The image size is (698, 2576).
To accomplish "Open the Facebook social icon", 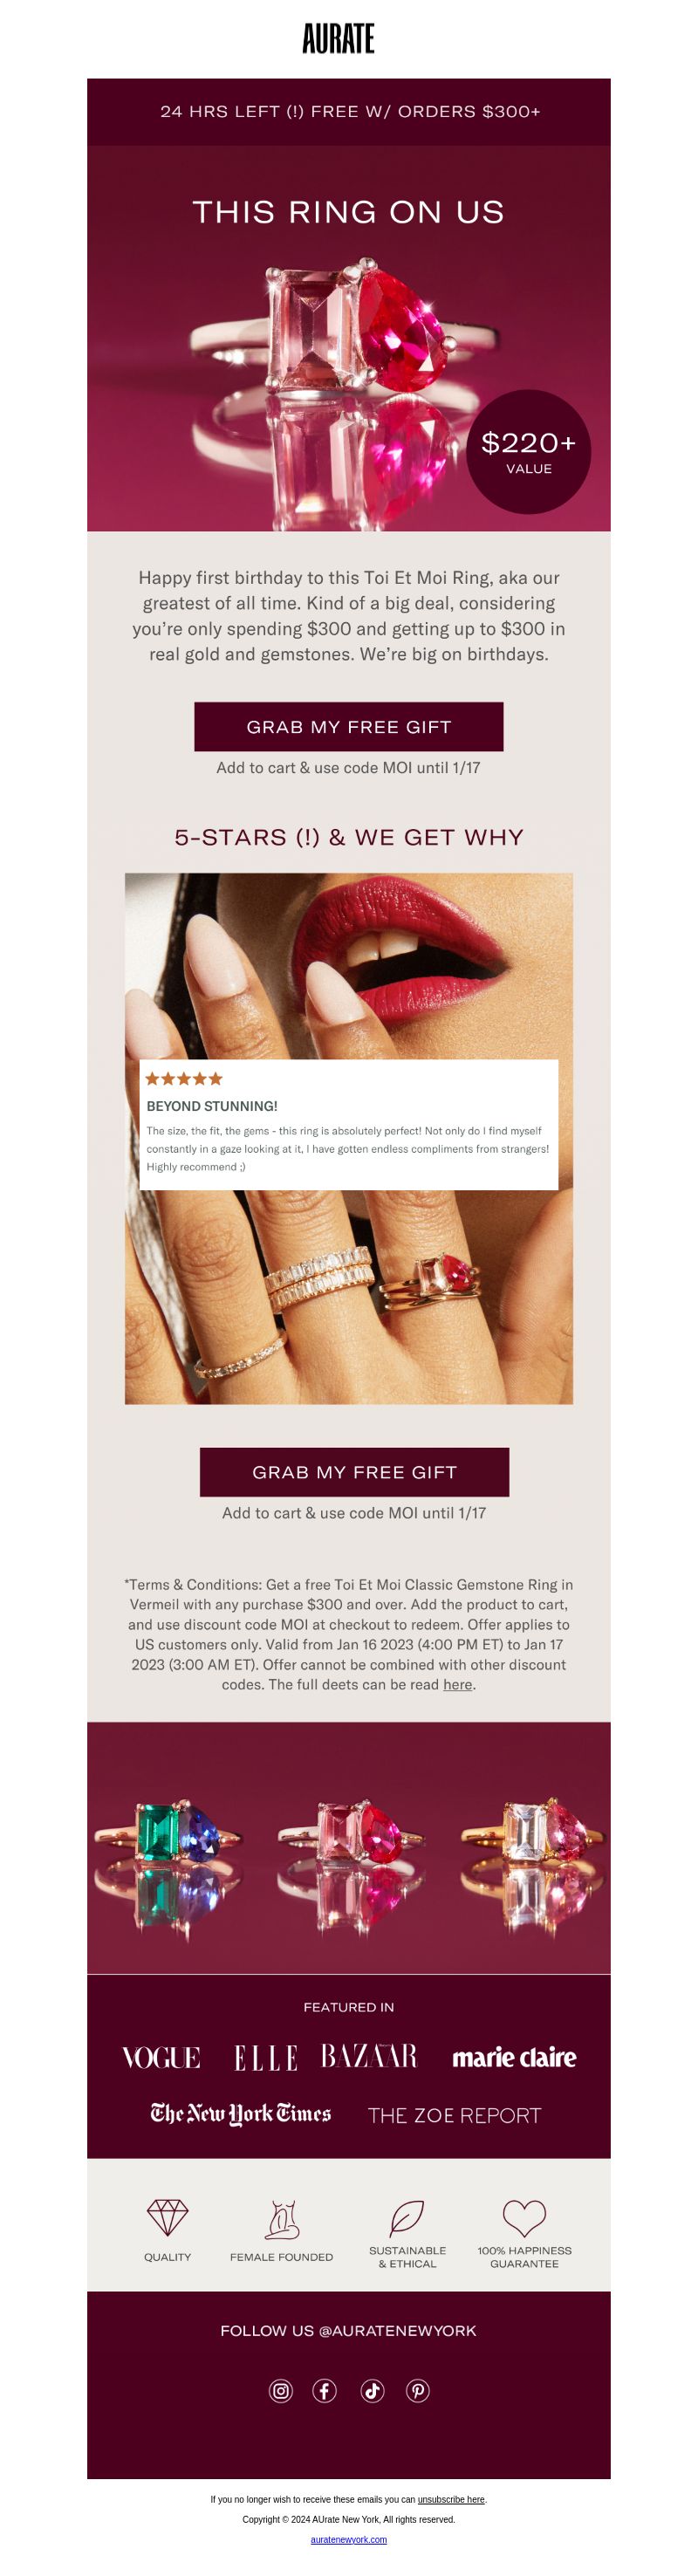I will (x=325, y=2390).
